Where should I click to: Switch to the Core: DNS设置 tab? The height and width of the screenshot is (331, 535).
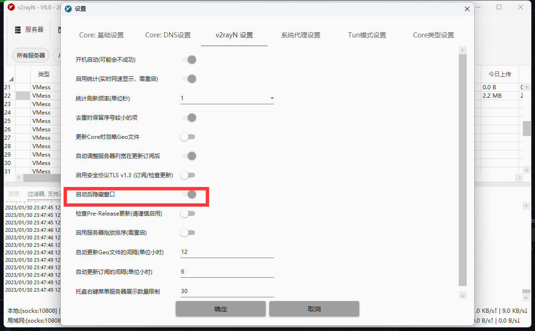(168, 35)
